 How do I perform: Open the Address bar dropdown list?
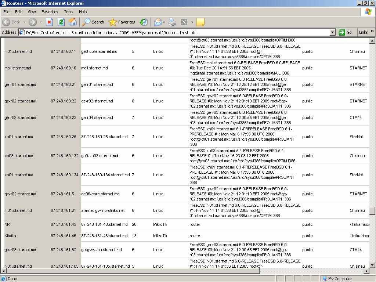click(332, 32)
